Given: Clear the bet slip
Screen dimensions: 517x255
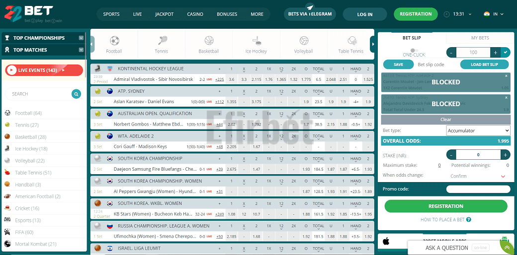Looking at the screenshot, I should [446, 120].
